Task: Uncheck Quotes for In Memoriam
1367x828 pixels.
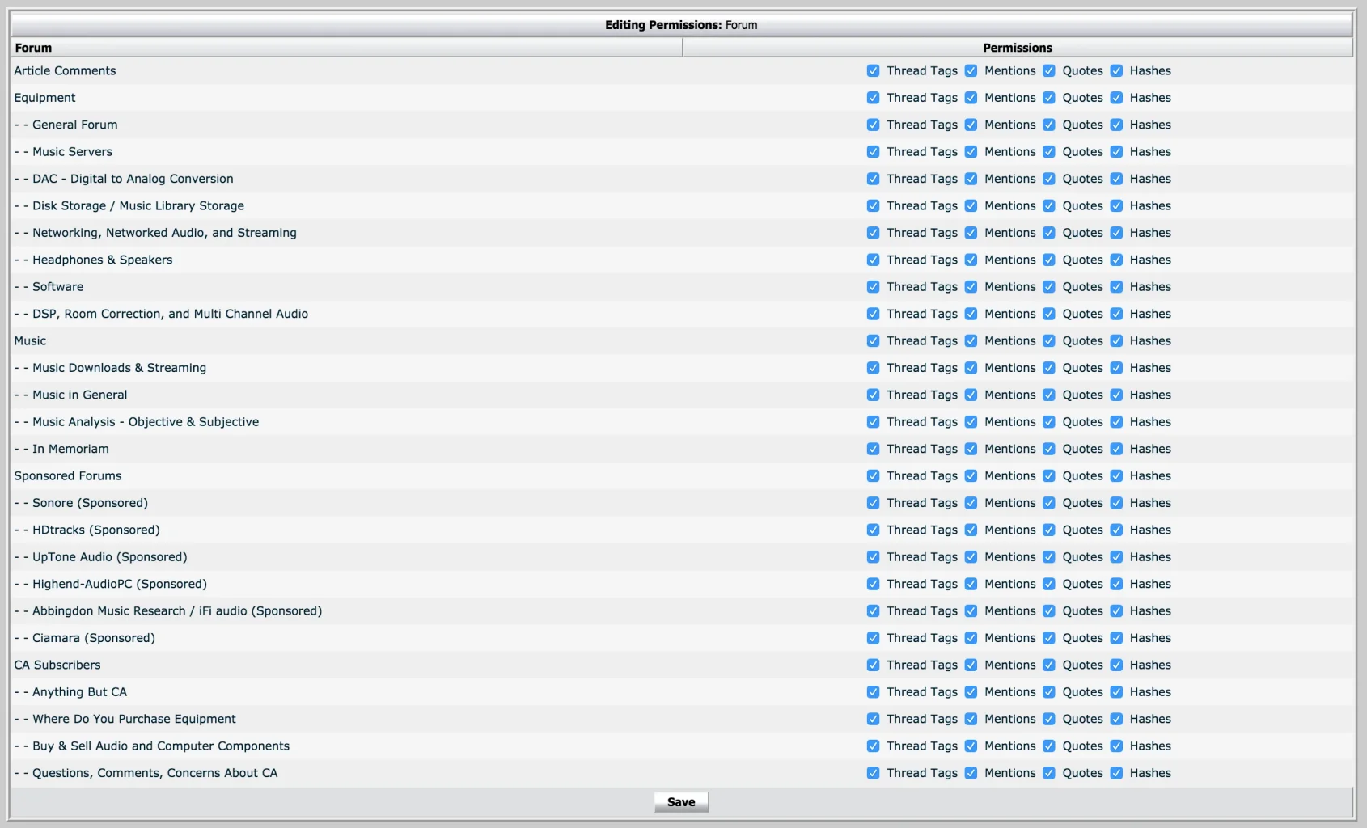Action: click(x=1049, y=449)
